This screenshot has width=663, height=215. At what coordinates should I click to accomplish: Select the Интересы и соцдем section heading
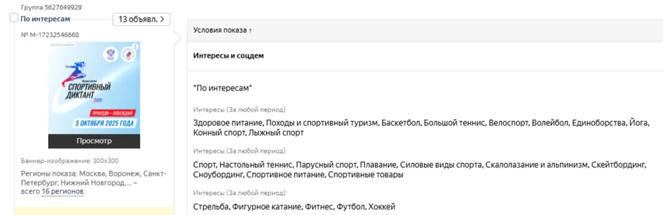point(229,56)
